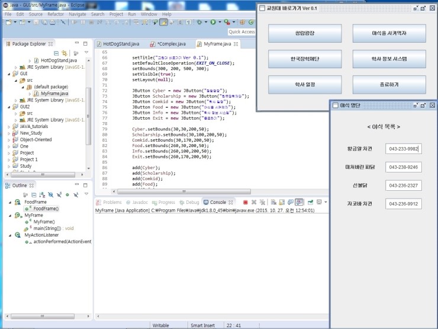438x329 pixels.
Task: Click the New Java Class icon
Action: [251, 22]
